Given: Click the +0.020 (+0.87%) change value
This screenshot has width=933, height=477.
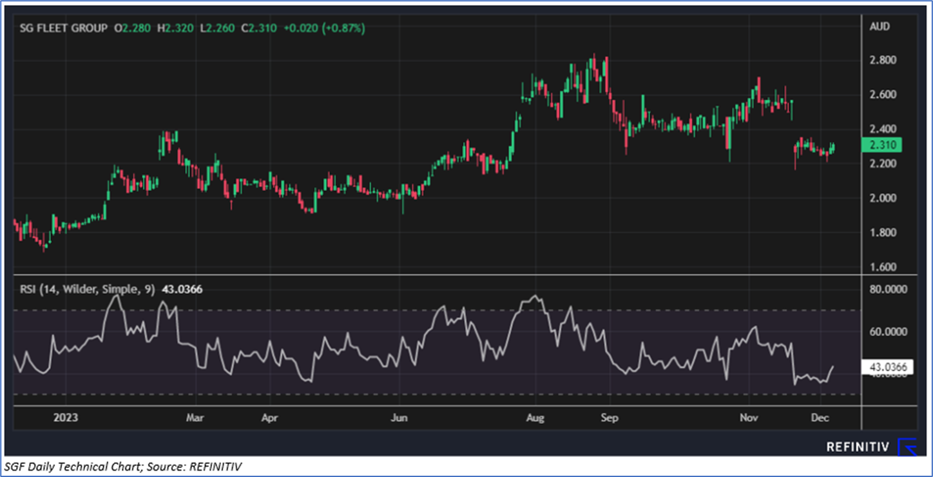Looking at the screenshot, I should tap(324, 28).
